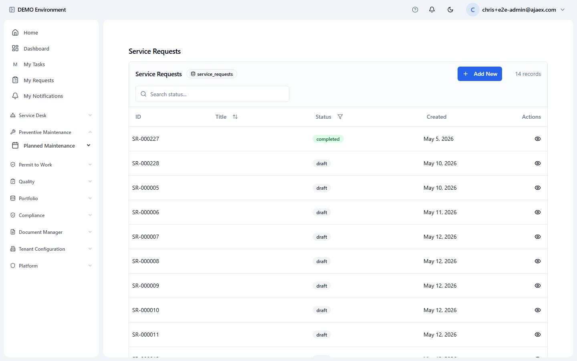
Task: Expand the Document Manager chevron
Action: (90, 232)
